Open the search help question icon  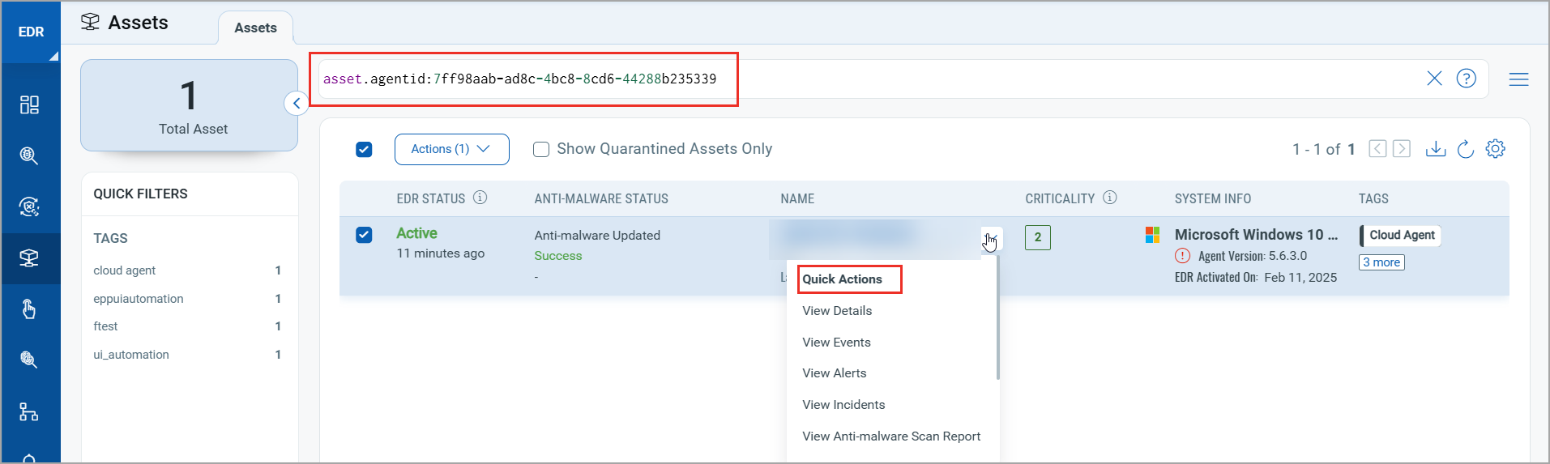pyautogui.click(x=1466, y=79)
